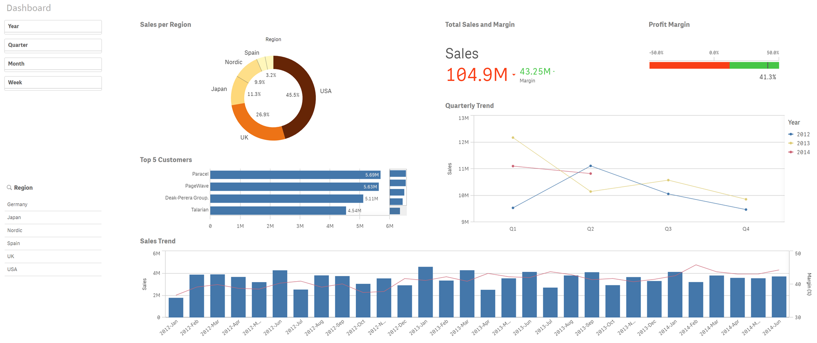Click the 104.9M Sales KPI value

tap(477, 75)
